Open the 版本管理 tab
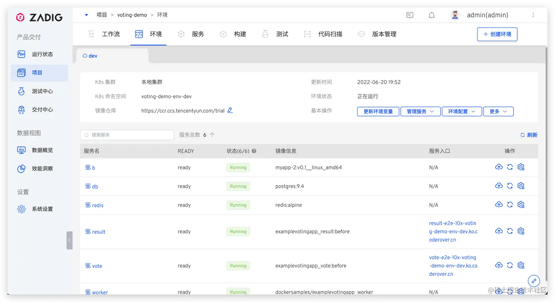 377,34
